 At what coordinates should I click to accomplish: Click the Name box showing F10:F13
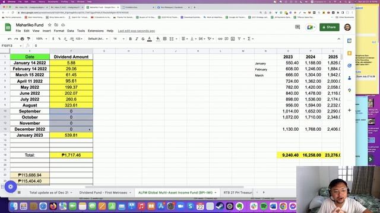point(11,46)
